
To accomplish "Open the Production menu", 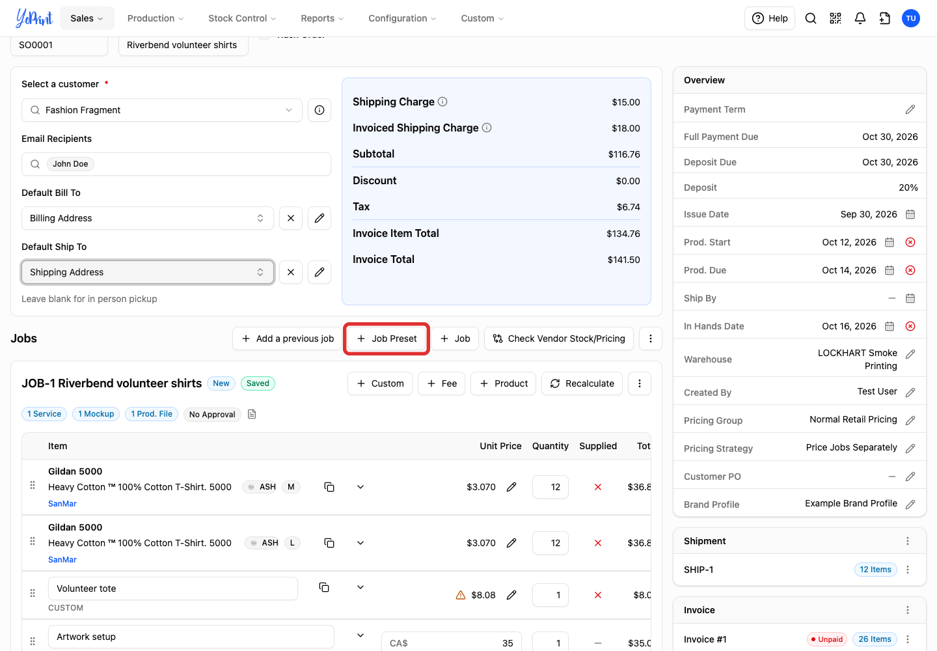I will pos(156,18).
